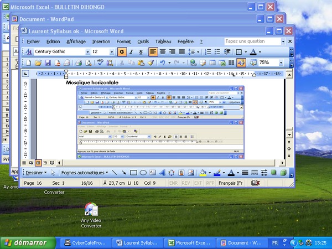Click the Print icon in standard toolbar

pos(79,63)
